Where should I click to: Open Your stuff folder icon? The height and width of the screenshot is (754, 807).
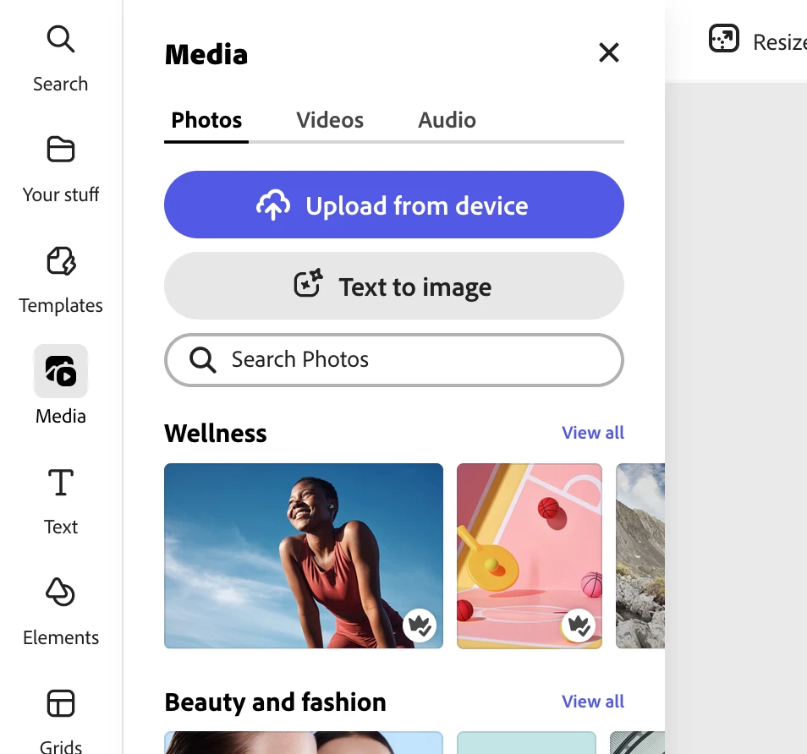pos(61,150)
